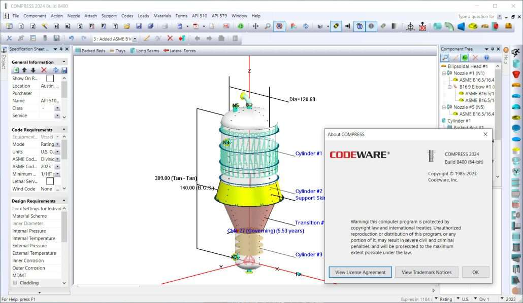
Task: Click the undo arrow icon
Action: (x=71, y=39)
